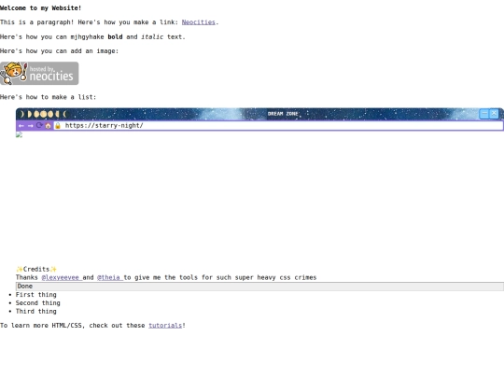
Task: Click the reload icon in the purple toolbar
Action: pos(39,125)
